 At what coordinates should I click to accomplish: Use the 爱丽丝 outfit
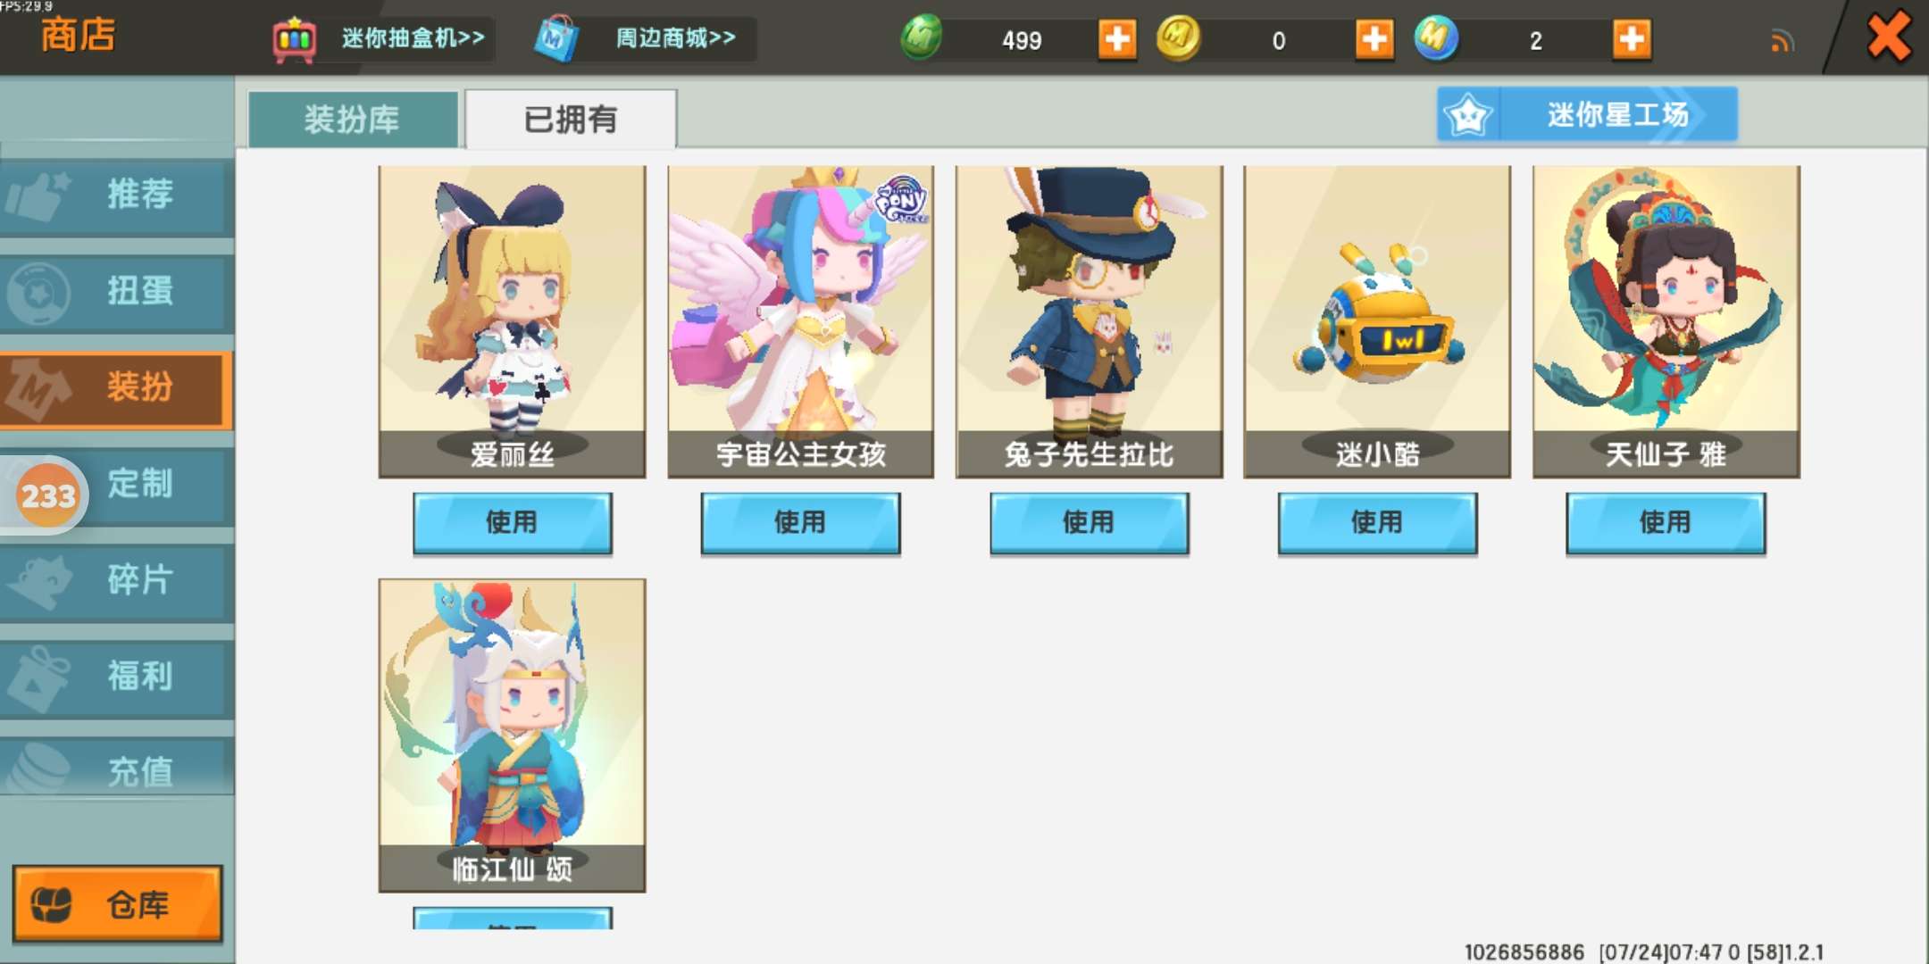click(x=512, y=522)
